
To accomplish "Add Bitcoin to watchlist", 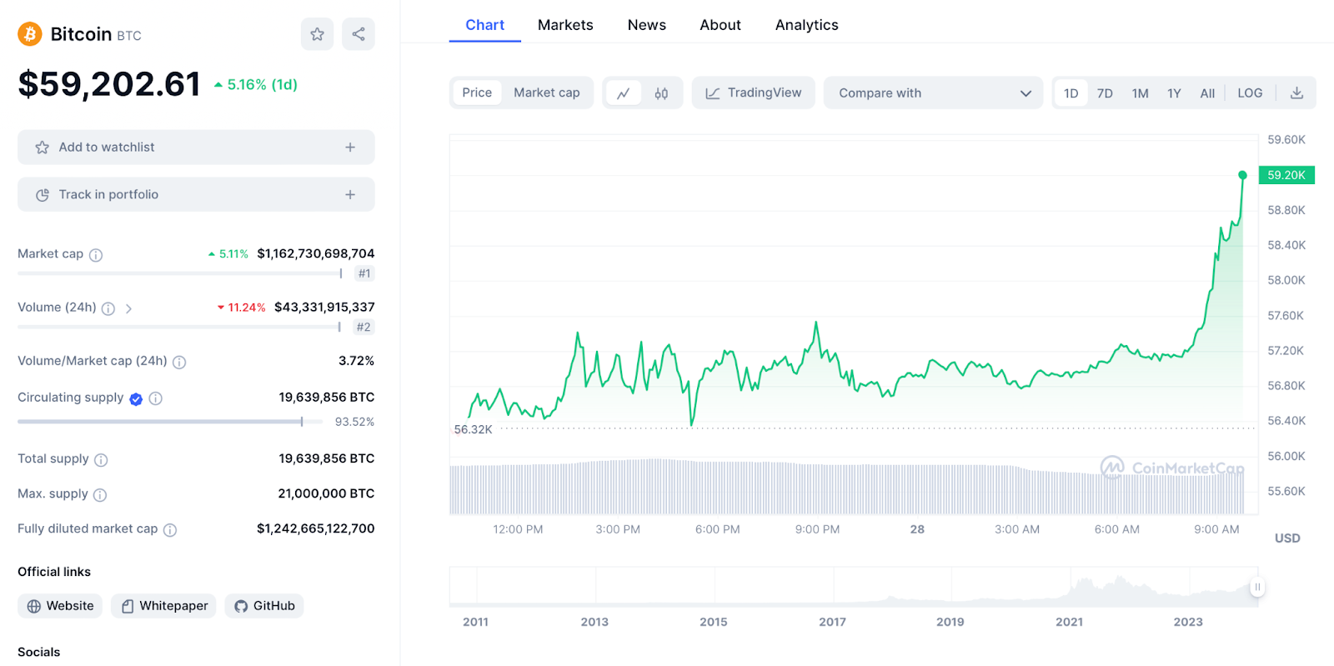I will [x=196, y=148].
